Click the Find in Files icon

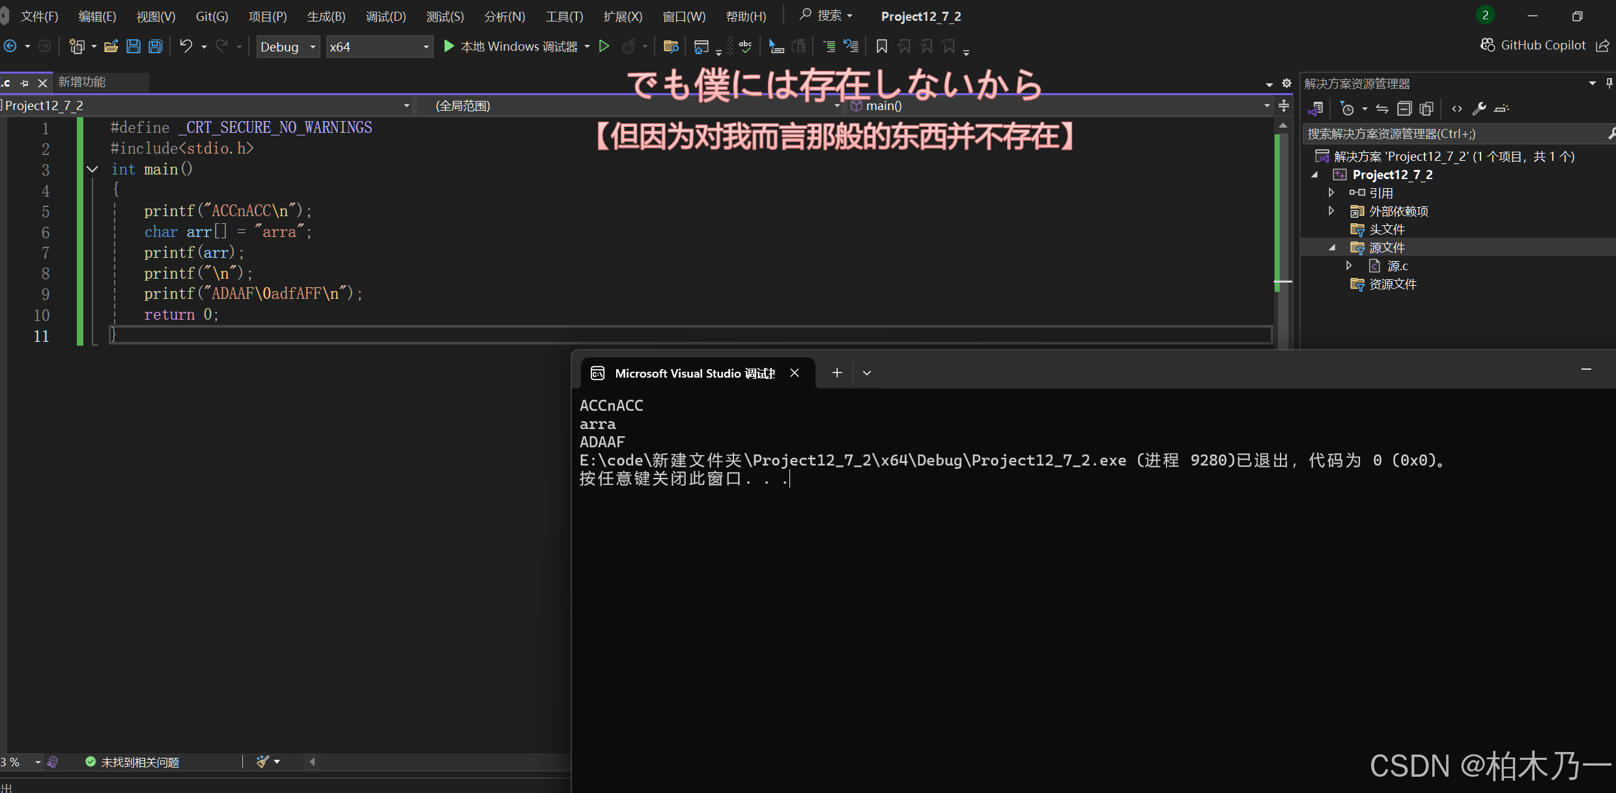[670, 46]
